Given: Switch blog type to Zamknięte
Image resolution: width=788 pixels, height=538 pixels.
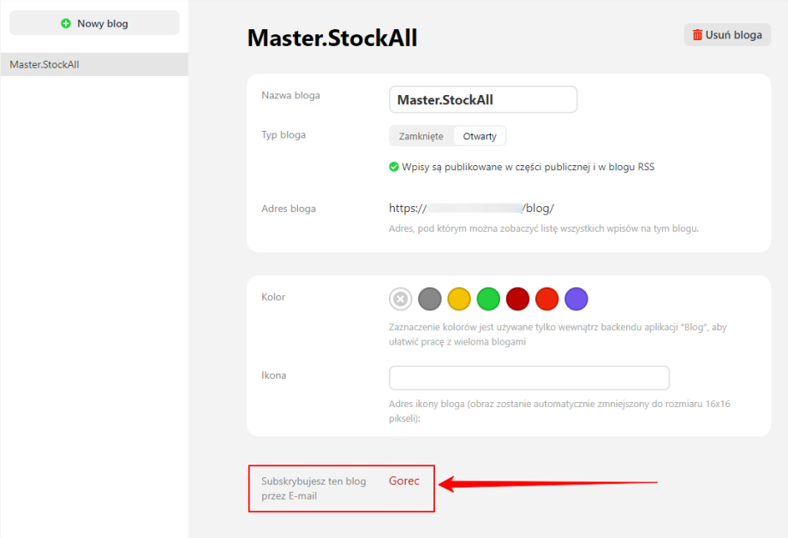Looking at the screenshot, I should (x=421, y=136).
